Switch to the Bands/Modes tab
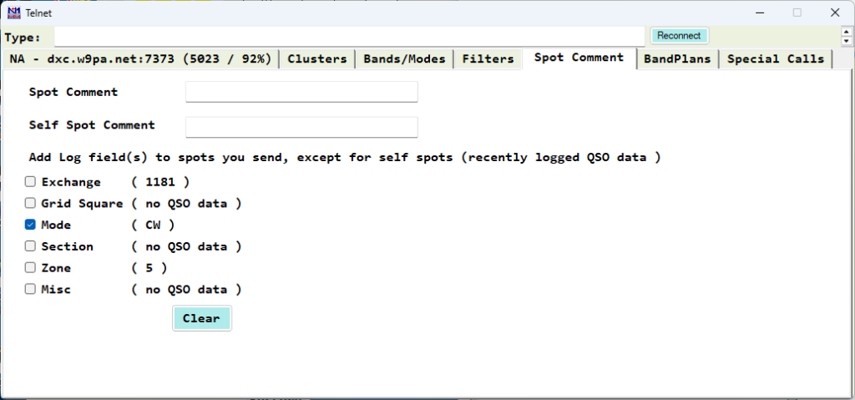 404,59
